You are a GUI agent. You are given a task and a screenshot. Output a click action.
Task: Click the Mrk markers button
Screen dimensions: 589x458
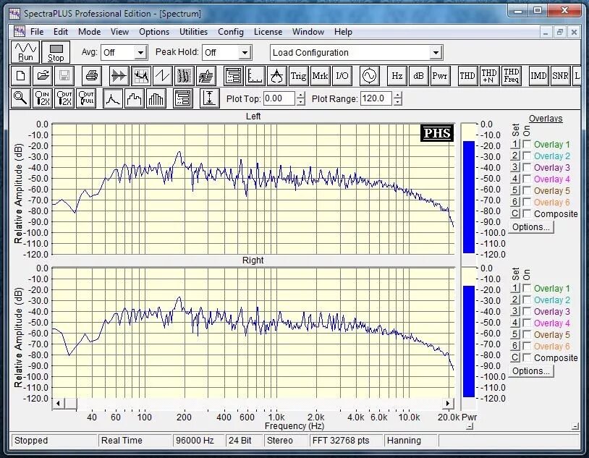(x=320, y=76)
